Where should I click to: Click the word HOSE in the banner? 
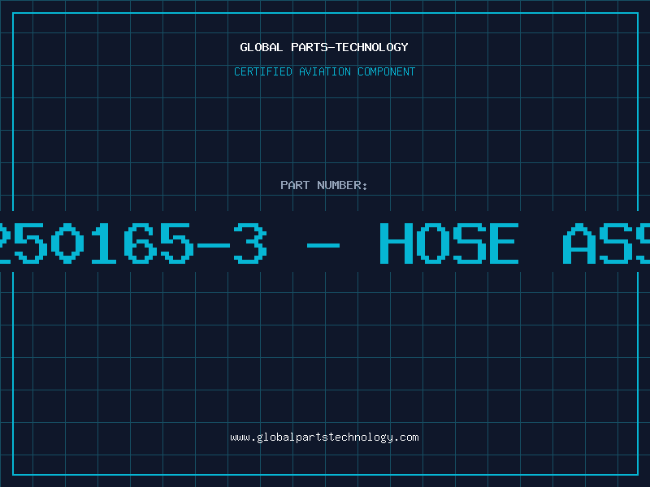pyautogui.click(x=449, y=243)
